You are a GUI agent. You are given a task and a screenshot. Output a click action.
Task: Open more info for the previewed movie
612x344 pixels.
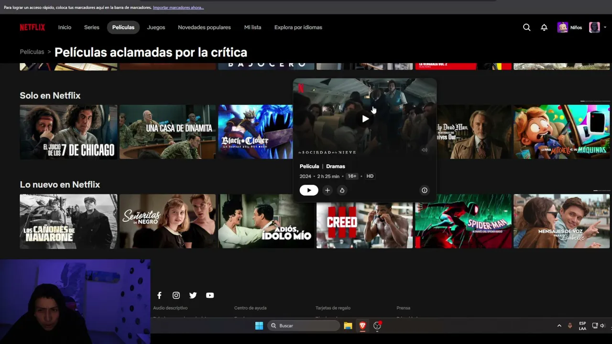424,190
